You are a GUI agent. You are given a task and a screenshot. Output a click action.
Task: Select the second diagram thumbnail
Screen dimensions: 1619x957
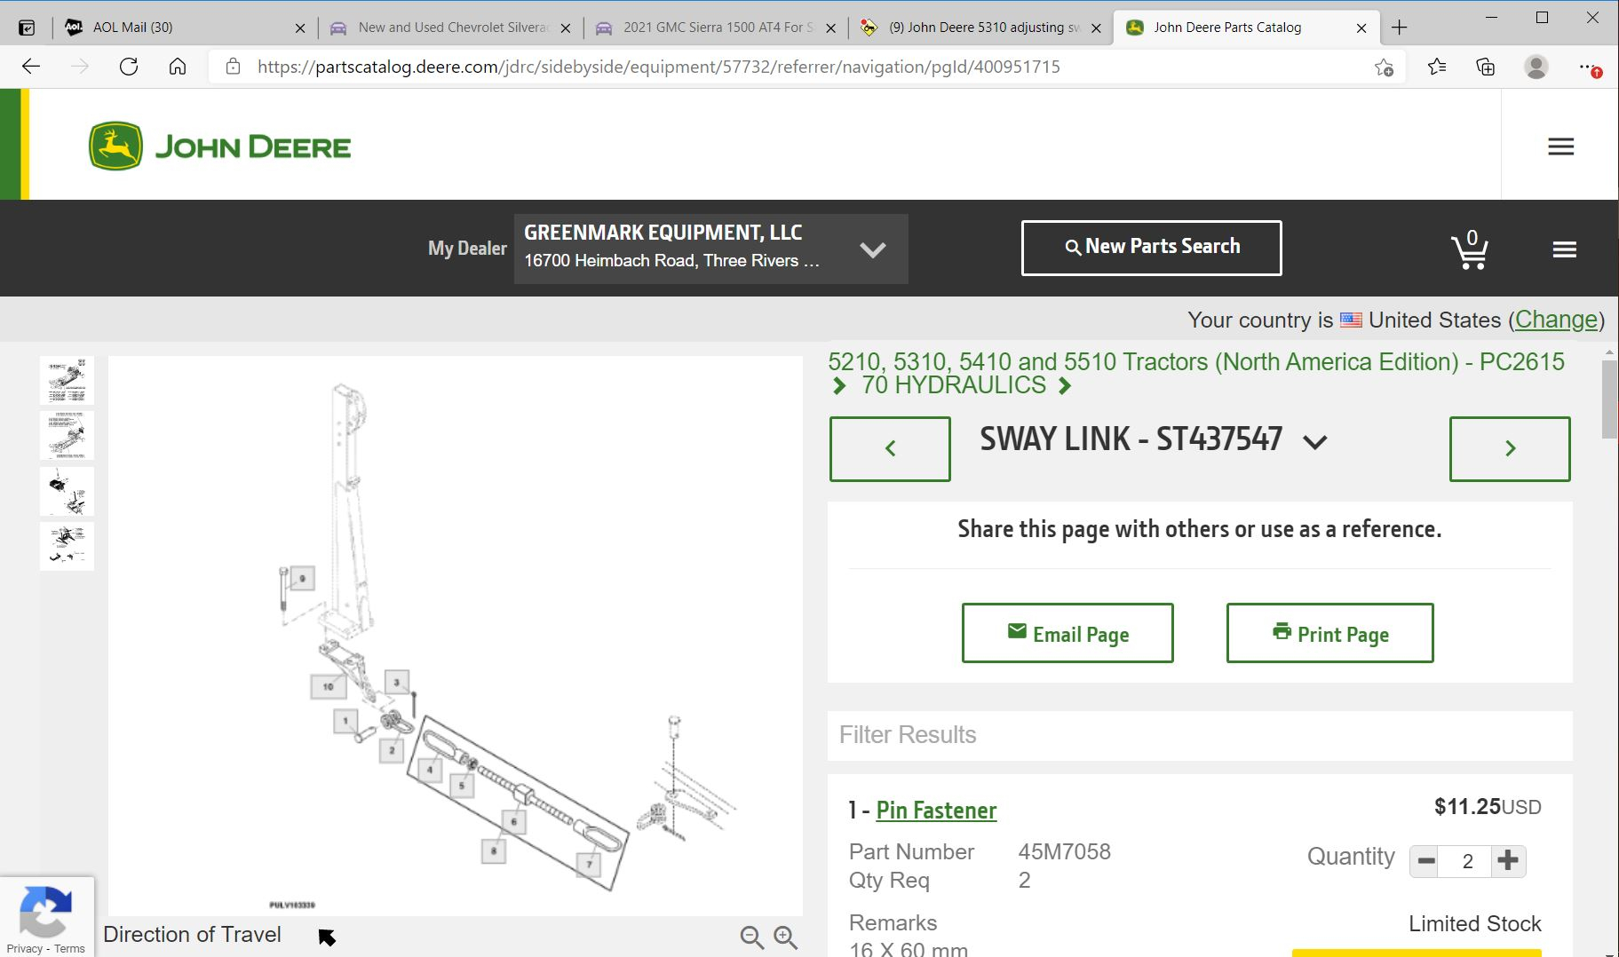tap(67, 435)
